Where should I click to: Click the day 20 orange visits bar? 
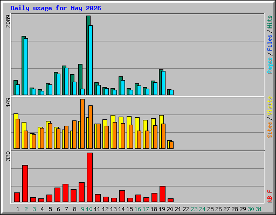171,145
